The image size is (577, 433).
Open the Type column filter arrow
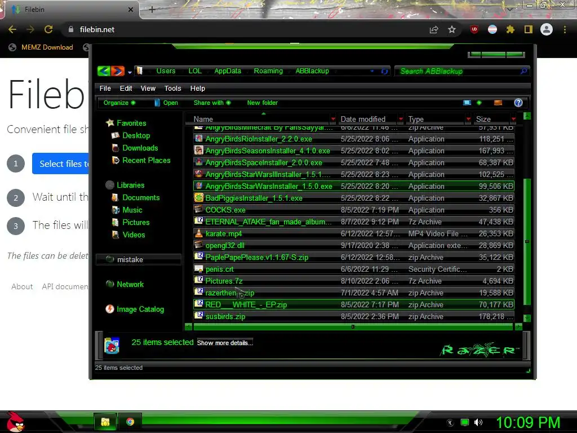coord(468,119)
